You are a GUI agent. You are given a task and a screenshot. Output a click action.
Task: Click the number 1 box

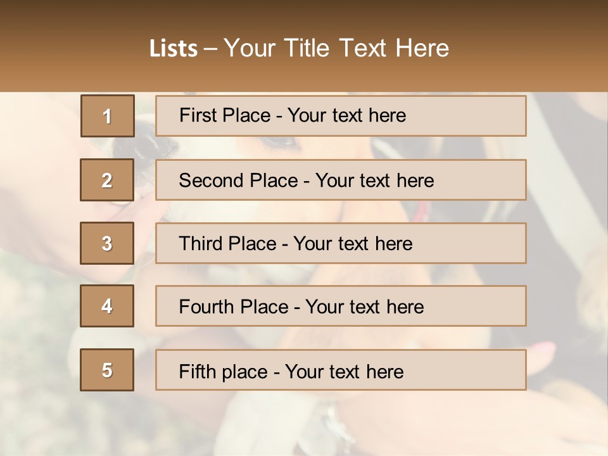click(108, 116)
